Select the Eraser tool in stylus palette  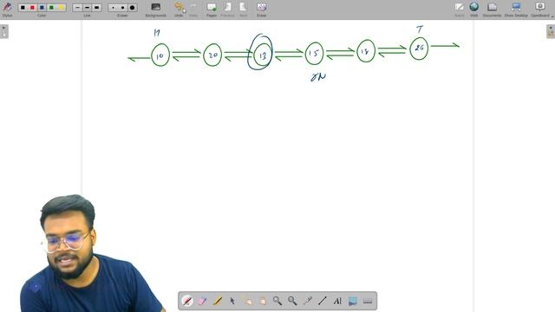[x=202, y=301]
